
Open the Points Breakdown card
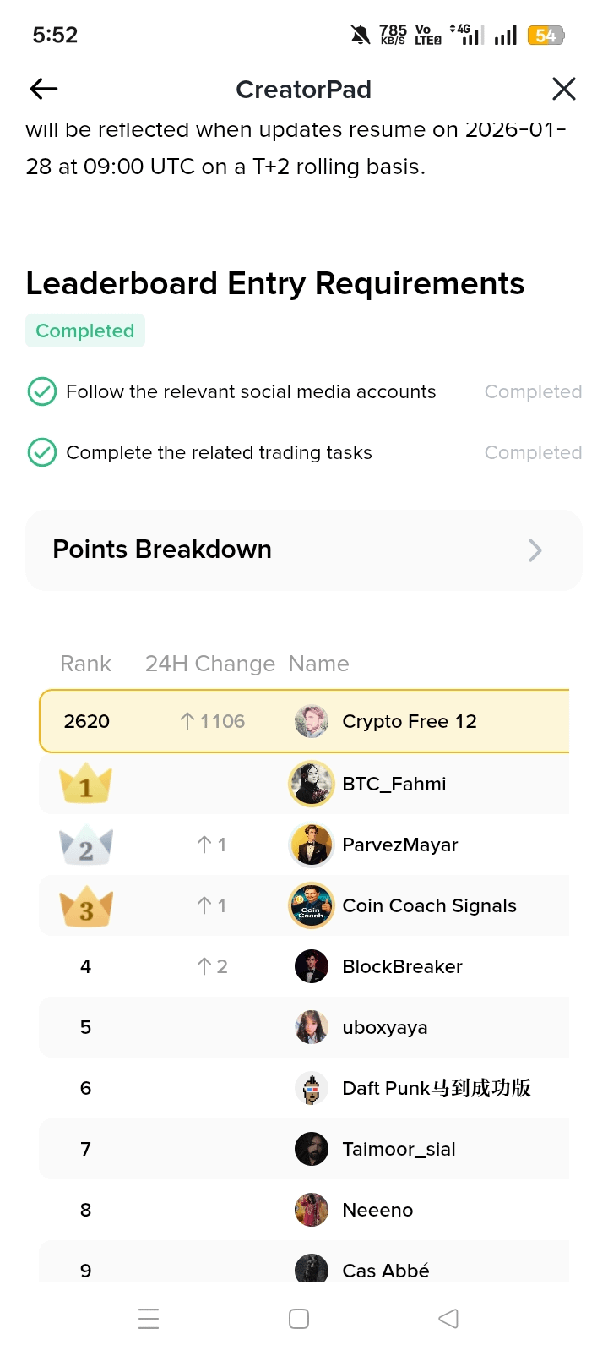pos(253,550)
